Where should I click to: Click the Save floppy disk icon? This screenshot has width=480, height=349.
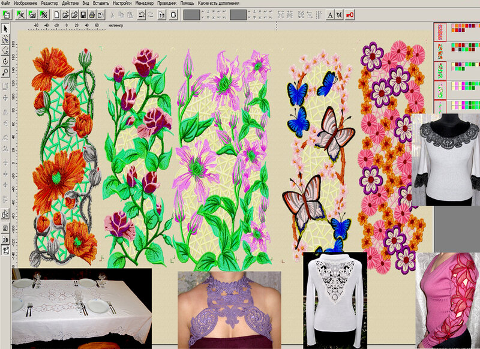pos(83,14)
